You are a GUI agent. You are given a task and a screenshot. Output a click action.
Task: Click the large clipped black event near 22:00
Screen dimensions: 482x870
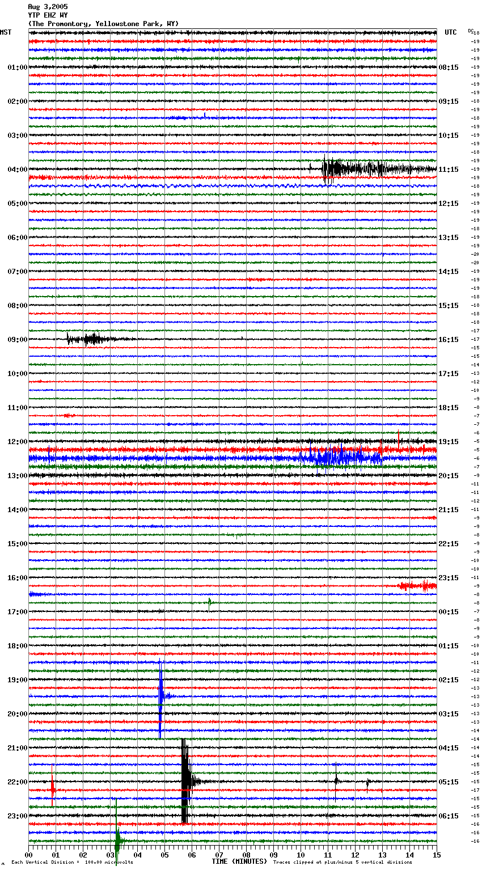pos(185,782)
